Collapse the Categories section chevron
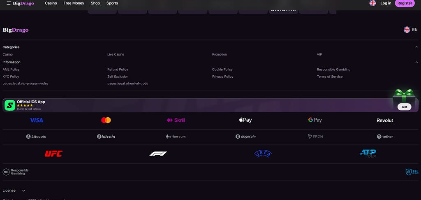Screen dimensions: 421x200 pos(417,47)
